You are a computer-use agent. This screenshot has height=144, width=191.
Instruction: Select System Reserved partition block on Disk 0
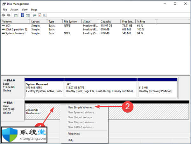click(x=44, y=88)
